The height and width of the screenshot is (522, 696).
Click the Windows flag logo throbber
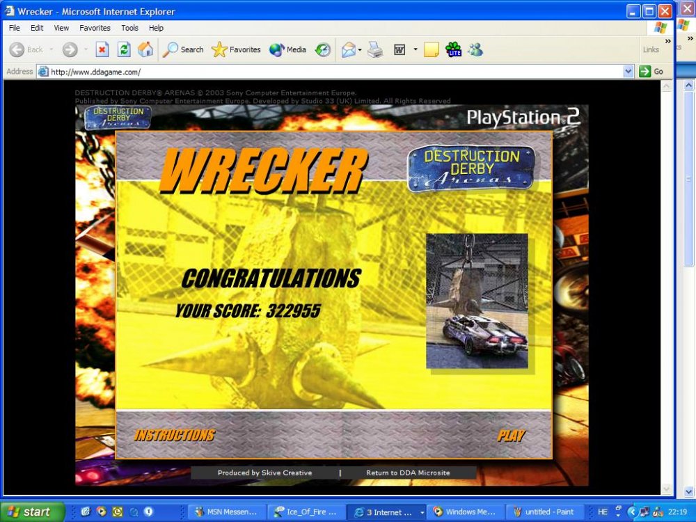(661, 28)
